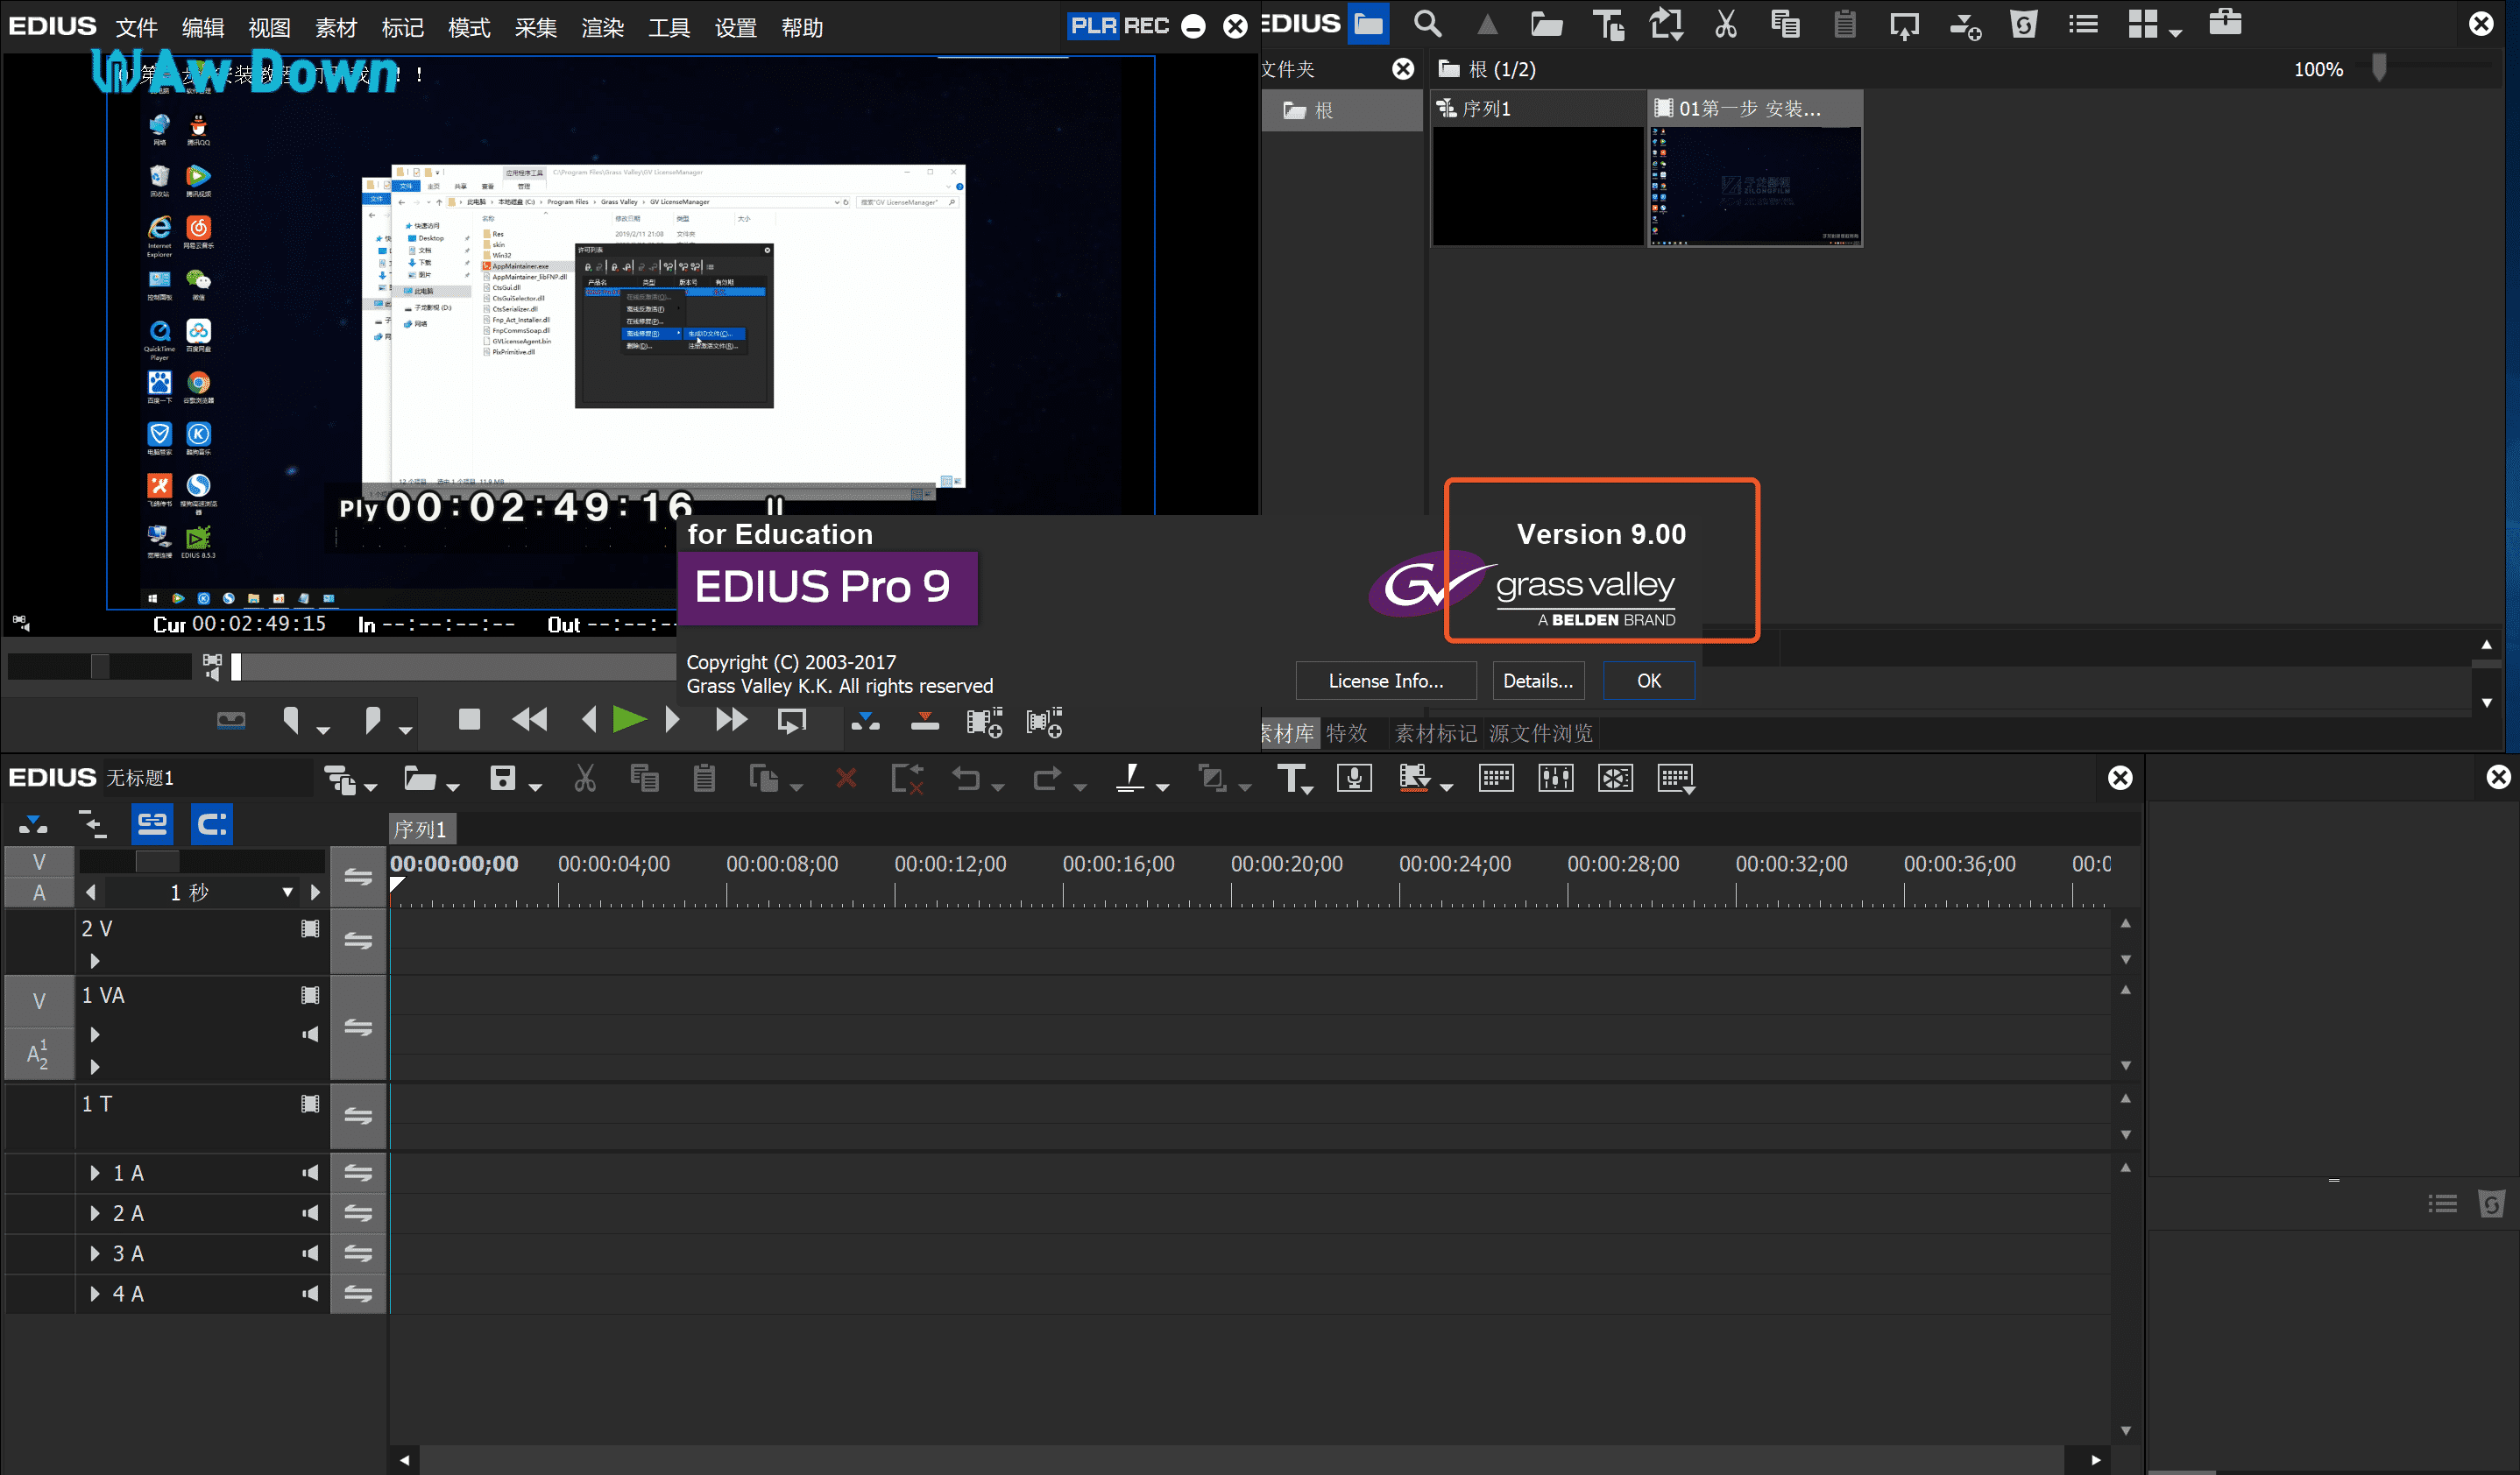Click the voice-over microphone icon
Screen dimensions: 2520x1475
1354,778
